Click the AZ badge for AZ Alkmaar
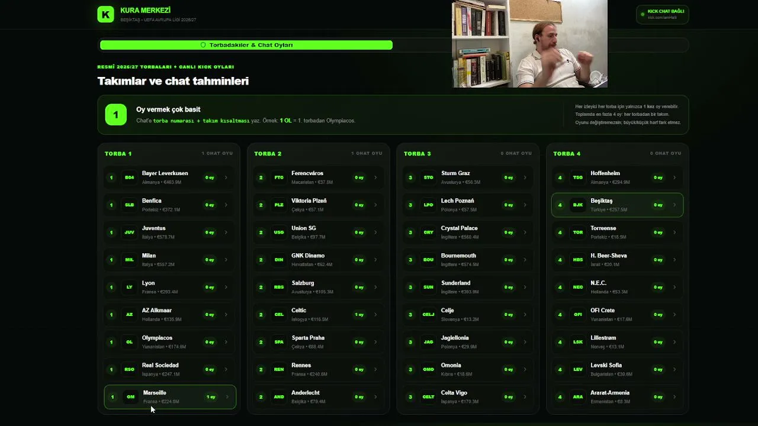This screenshot has width=758, height=426. 129,315
